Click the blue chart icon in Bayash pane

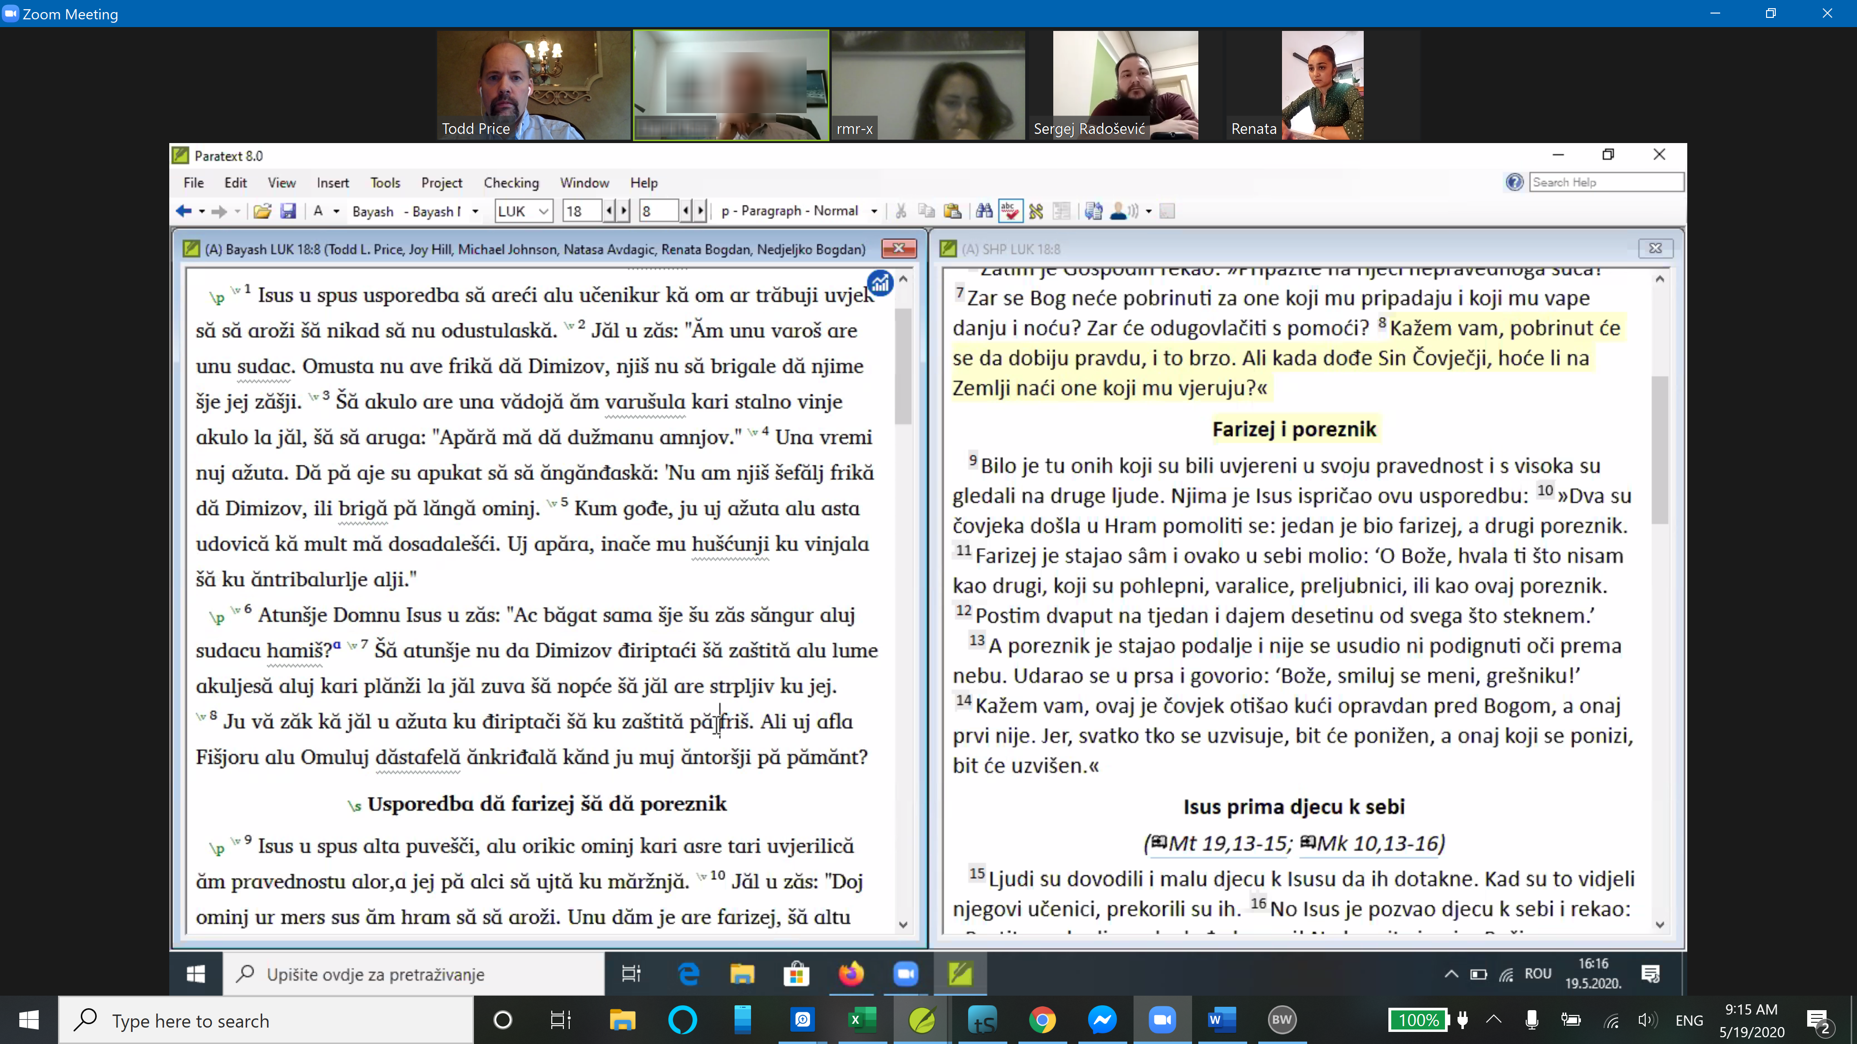(880, 284)
